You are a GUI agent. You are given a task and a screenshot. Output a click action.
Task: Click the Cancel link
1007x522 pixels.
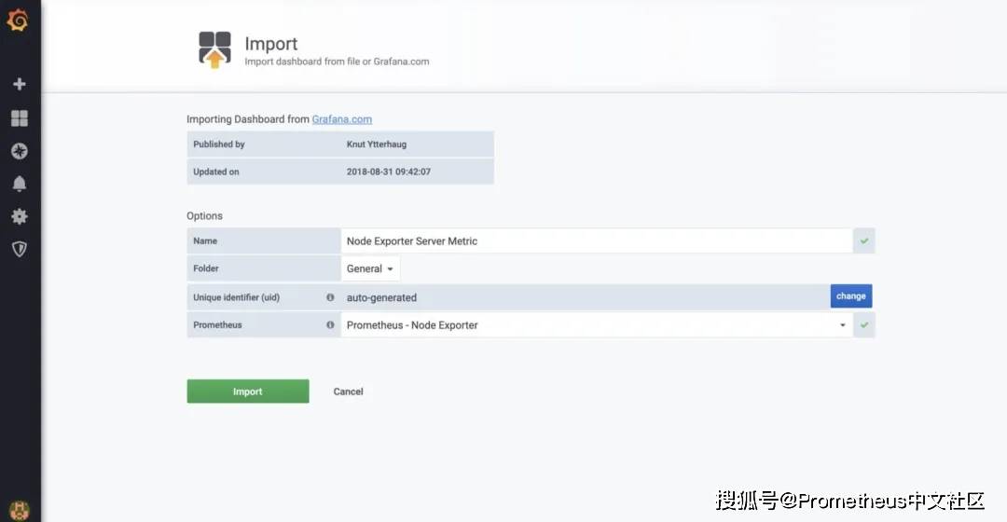pyautogui.click(x=348, y=391)
